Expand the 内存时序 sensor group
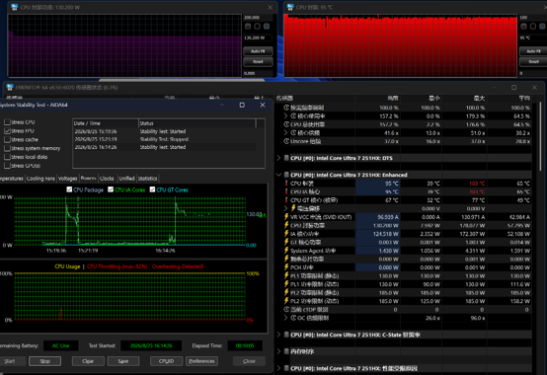The width and height of the screenshot is (547, 375). pyautogui.click(x=278, y=351)
